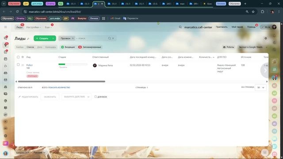Image resolution: width=283 pixels, height=159 pixels.
Task: Open Мой тариф link
Action: click(237, 27)
